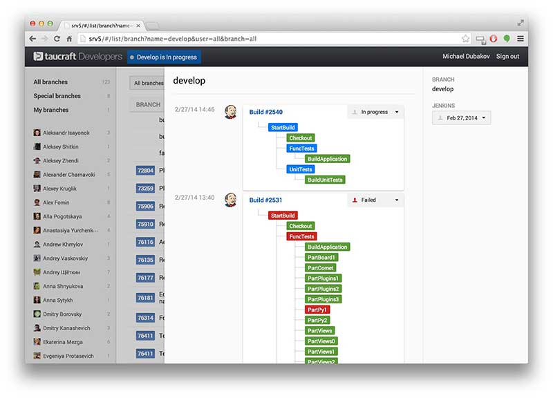Open the In progress status dropdown

[x=375, y=112]
